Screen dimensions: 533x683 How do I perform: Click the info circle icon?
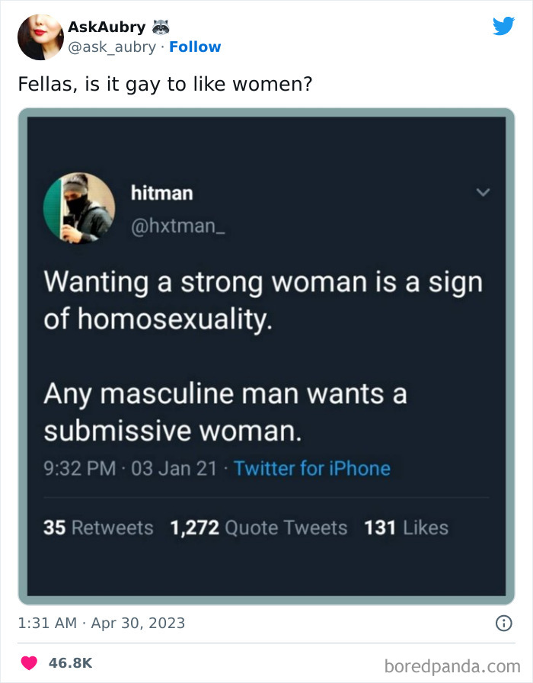point(504,624)
